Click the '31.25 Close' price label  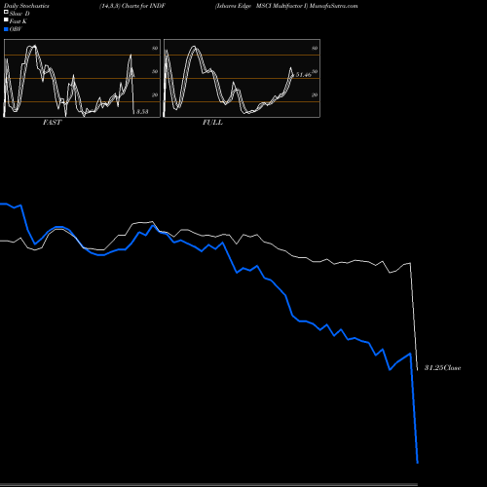(442, 368)
